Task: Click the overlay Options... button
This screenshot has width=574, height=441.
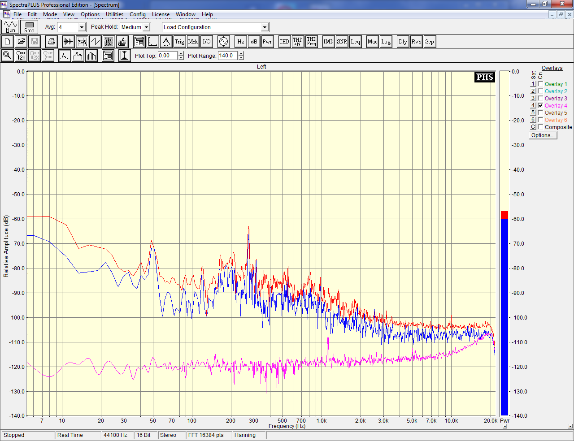Action: click(x=543, y=135)
